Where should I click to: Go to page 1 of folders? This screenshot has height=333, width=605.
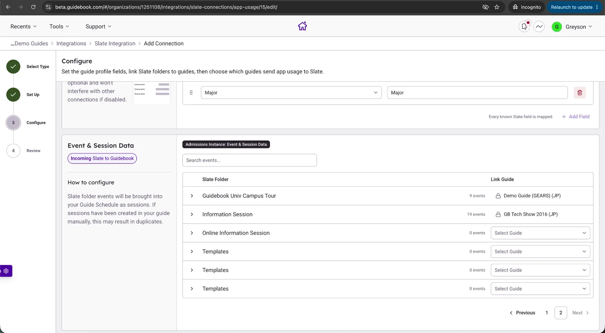tap(547, 313)
